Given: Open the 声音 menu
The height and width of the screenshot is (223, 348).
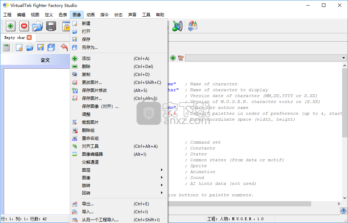Looking at the screenshot, I should 132,15.
